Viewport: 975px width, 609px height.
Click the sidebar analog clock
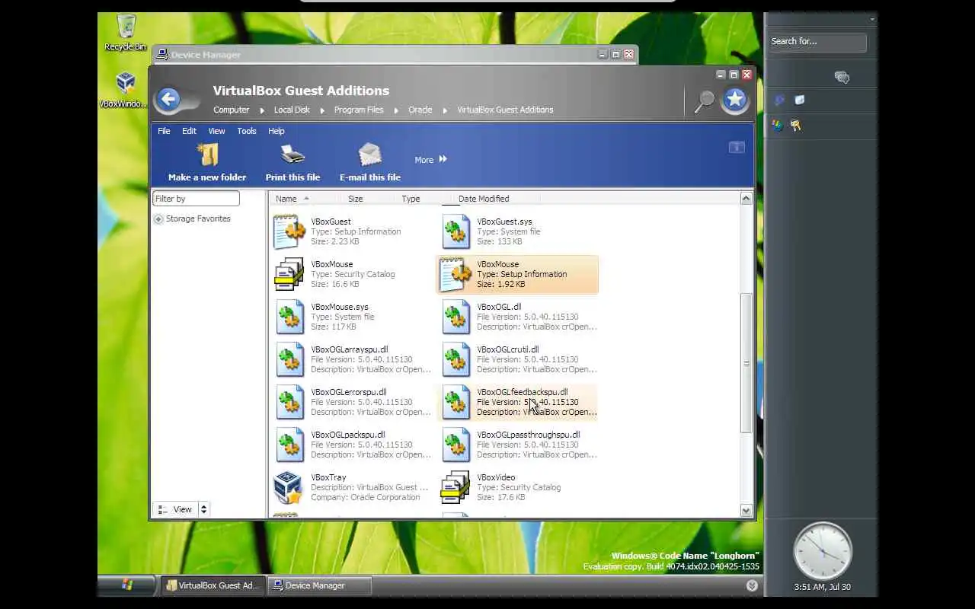coord(822,551)
